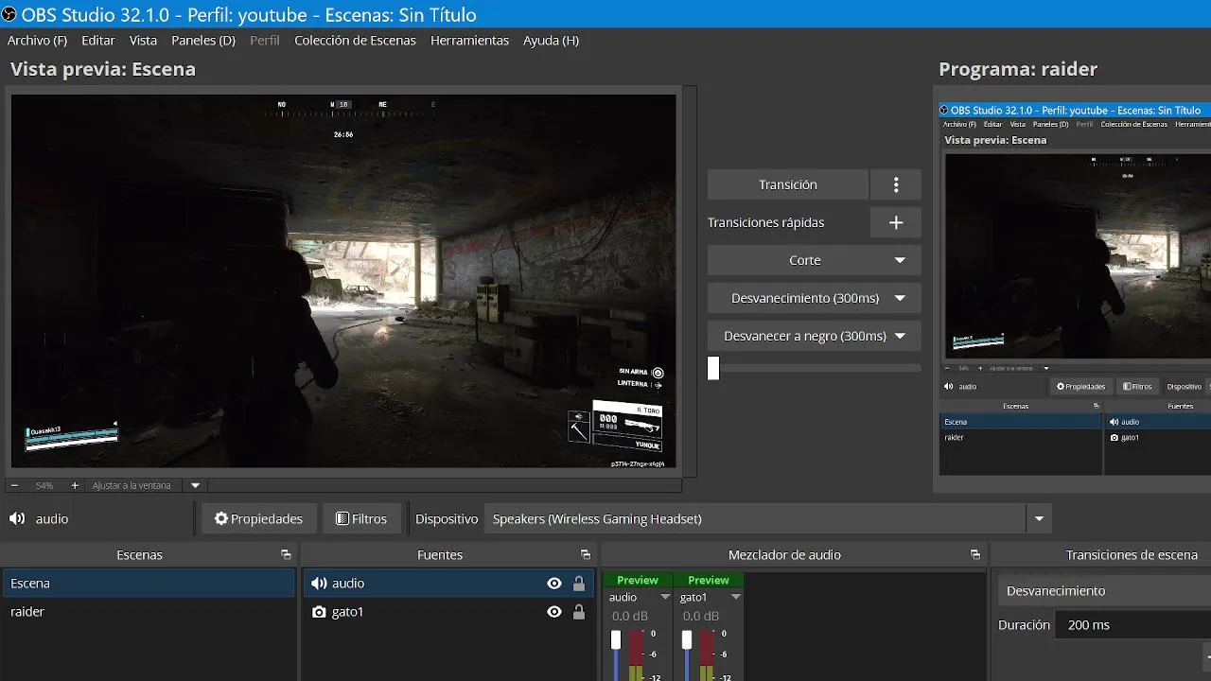Viewport: 1211px width, 681px height.
Task: Float the Escenas dock panel
Action: click(x=286, y=555)
